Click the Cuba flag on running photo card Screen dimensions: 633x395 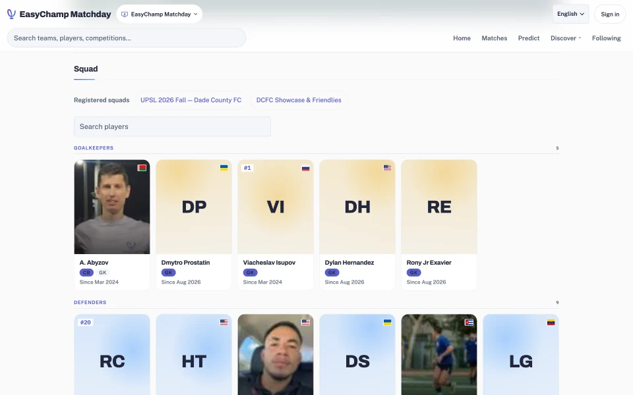(469, 322)
